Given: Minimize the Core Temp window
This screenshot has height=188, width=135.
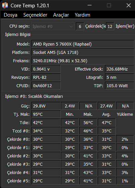Looking at the screenshot, I should pyautogui.click(x=90, y=5).
